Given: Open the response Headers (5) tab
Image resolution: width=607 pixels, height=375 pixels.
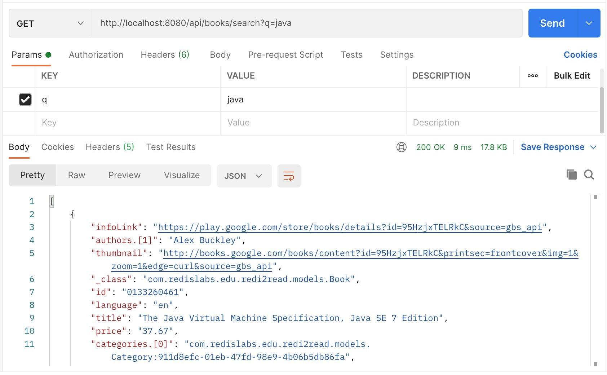Looking at the screenshot, I should [x=110, y=147].
